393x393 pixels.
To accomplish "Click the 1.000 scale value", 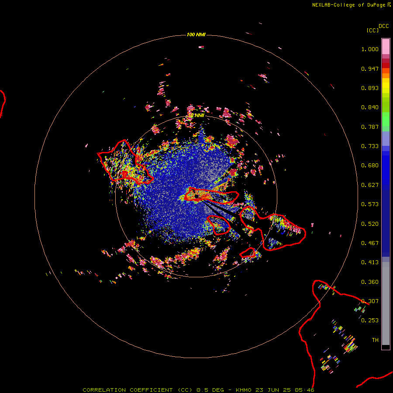I will [370, 49].
